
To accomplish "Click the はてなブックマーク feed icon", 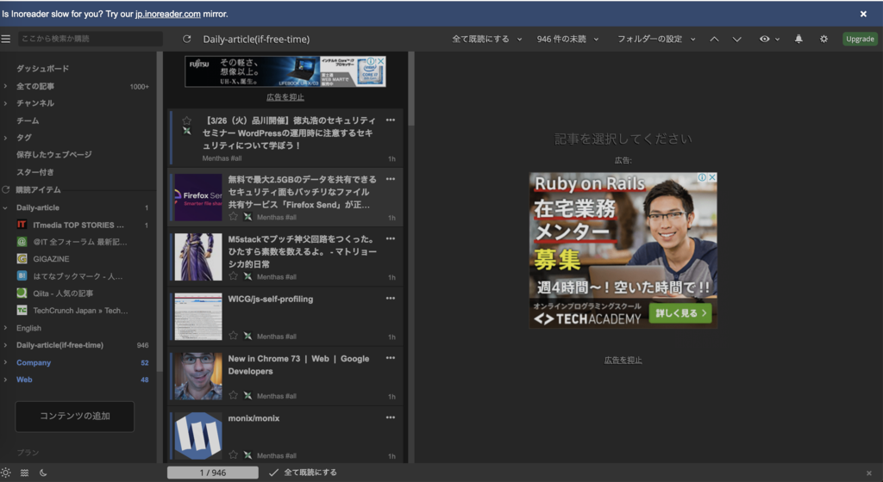I will pos(22,275).
